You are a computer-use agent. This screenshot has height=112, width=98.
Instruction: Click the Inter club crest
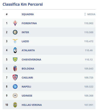(x=15, y=32)
